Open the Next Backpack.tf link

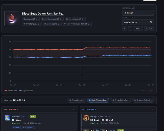(x=52, y=19)
